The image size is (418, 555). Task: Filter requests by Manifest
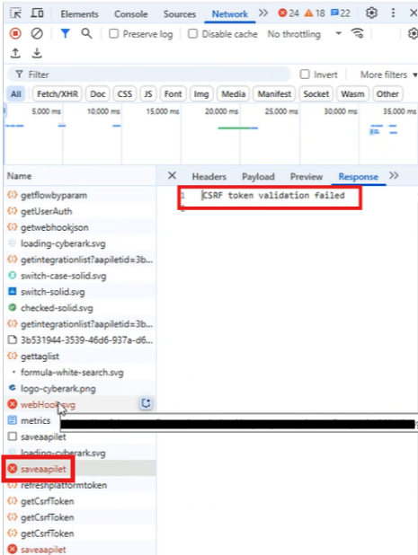pos(274,93)
